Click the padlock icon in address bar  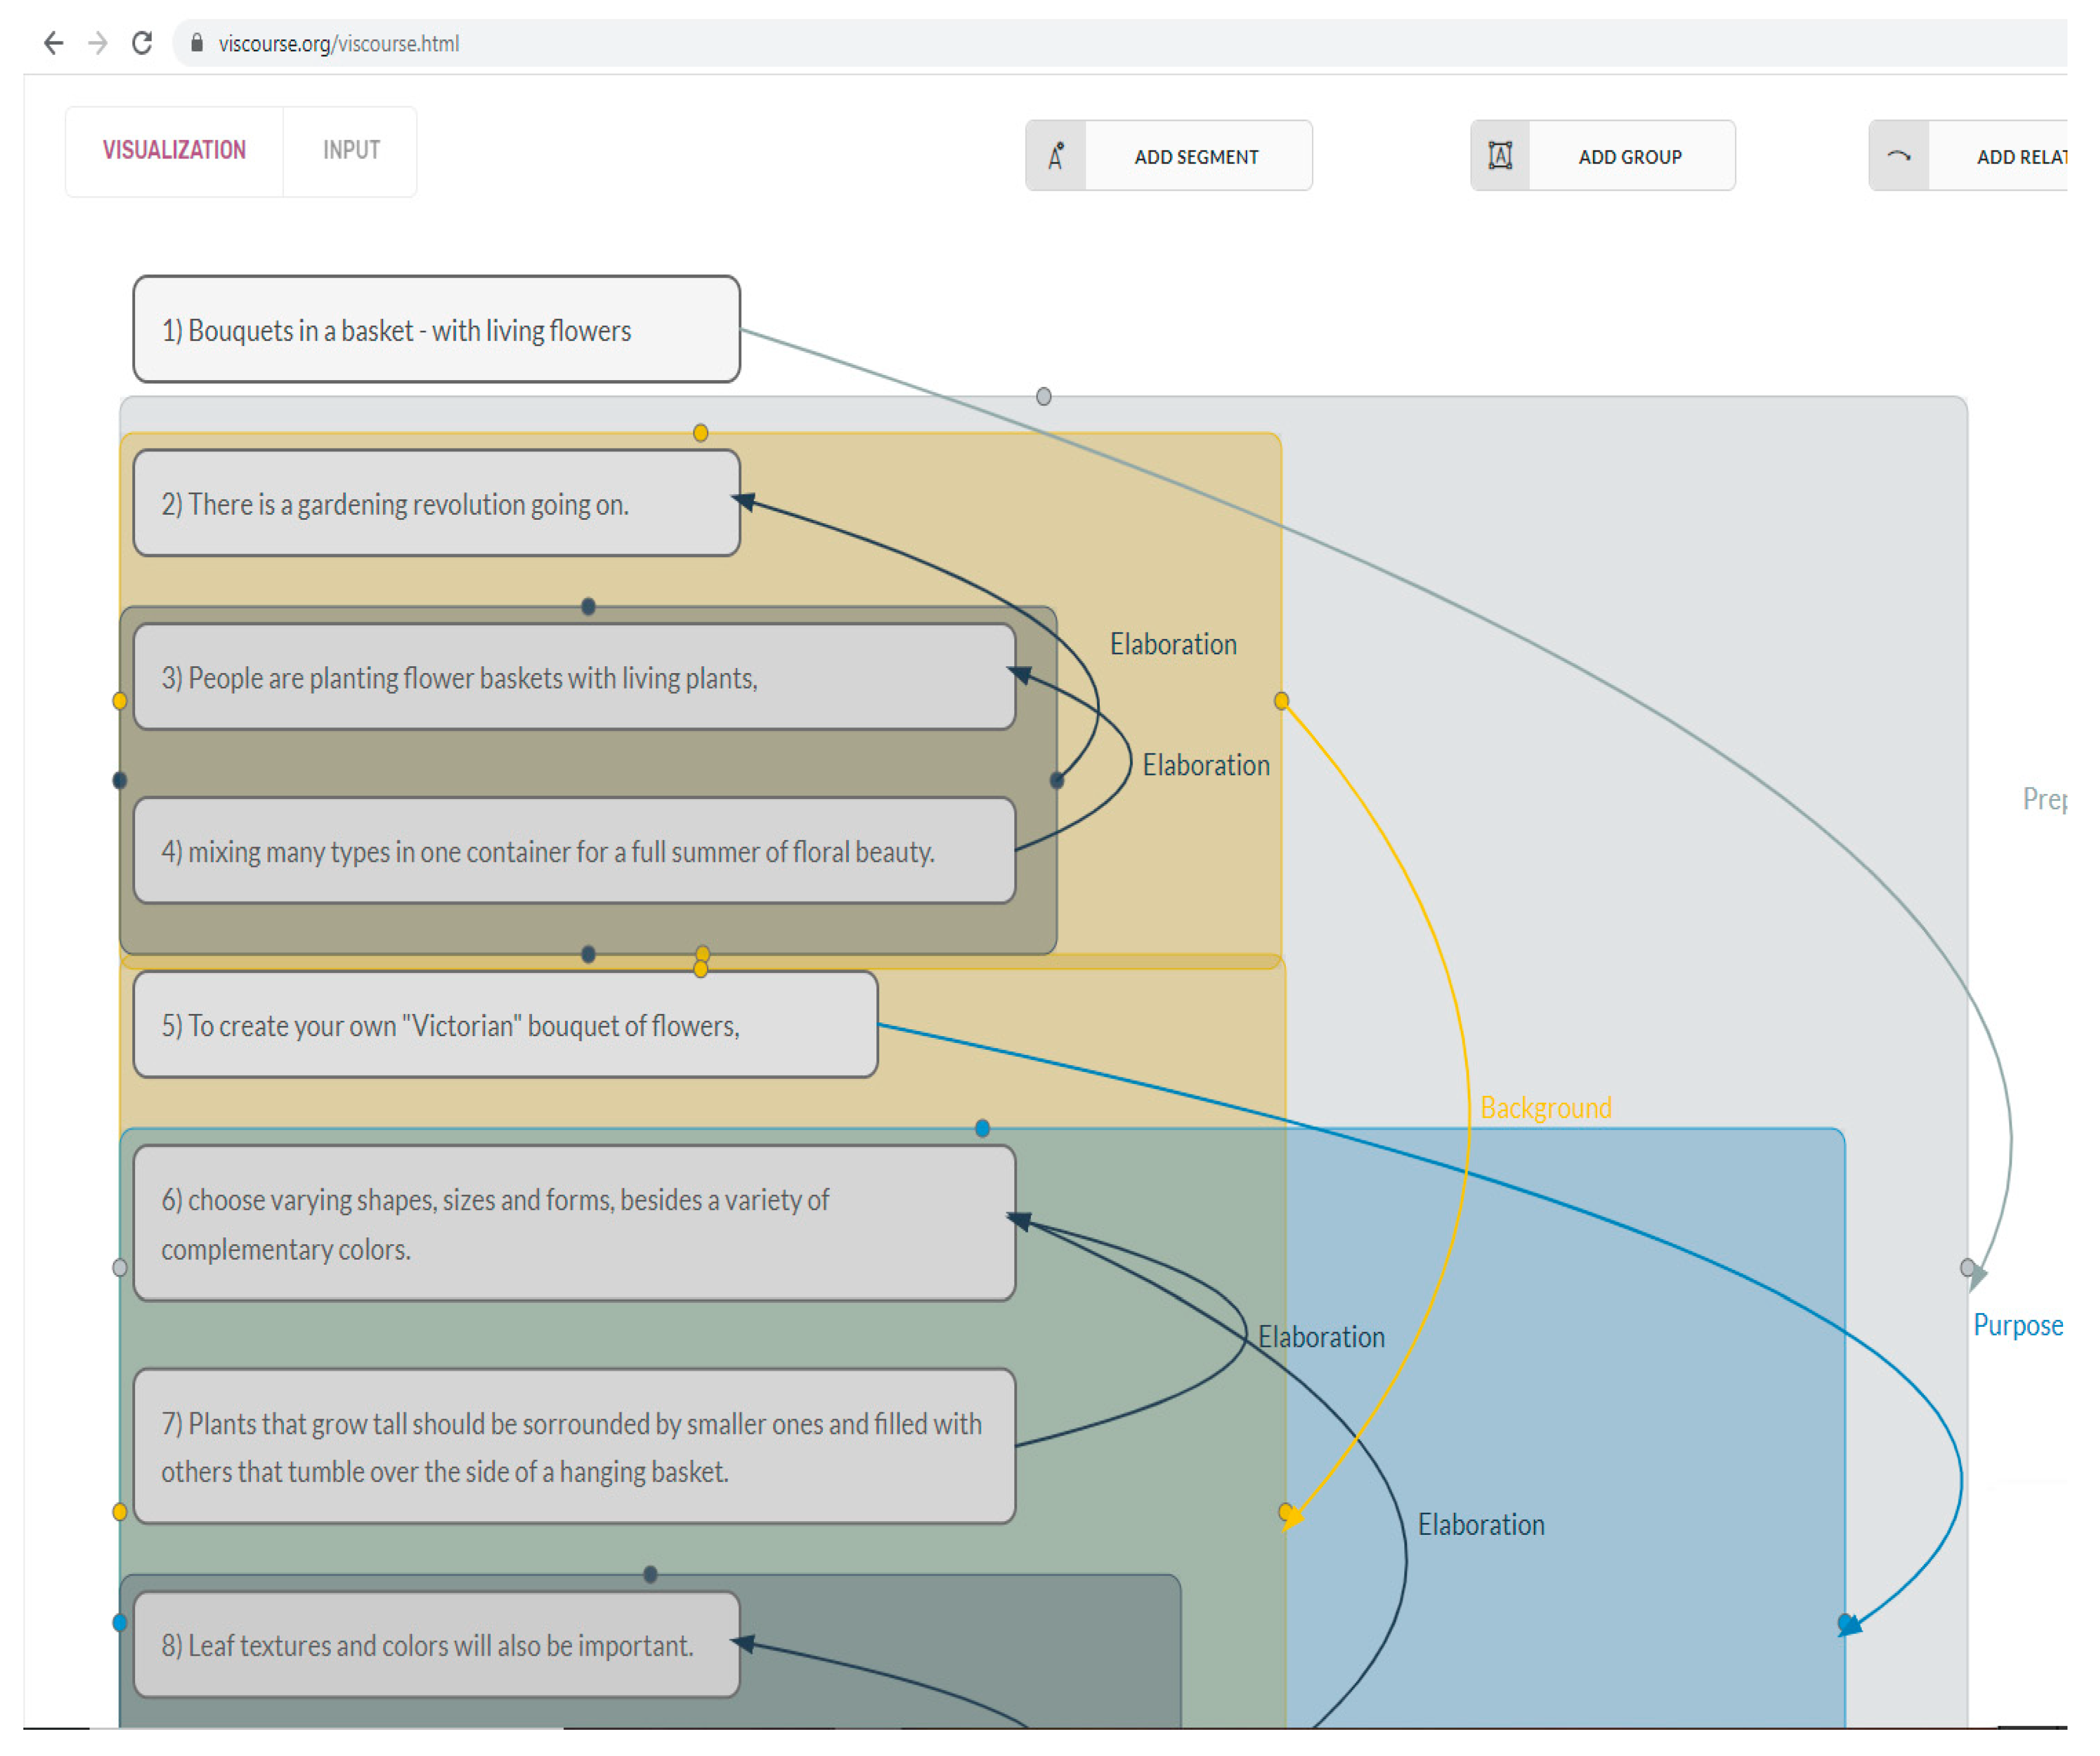tap(197, 43)
